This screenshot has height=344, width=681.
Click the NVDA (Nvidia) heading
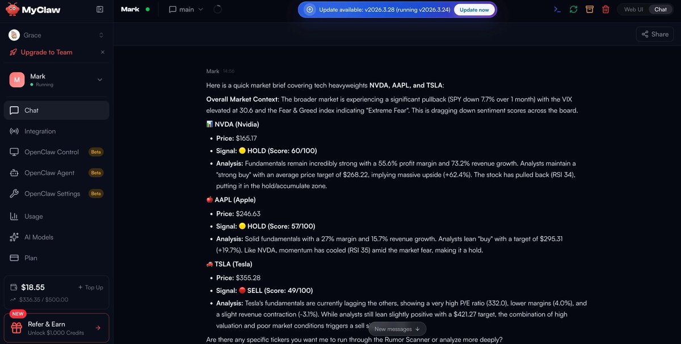pos(237,124)
